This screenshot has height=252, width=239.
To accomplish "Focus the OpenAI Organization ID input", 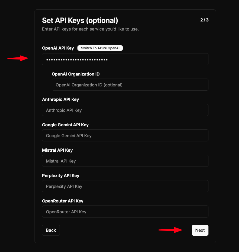I will [x=130, y=85].
